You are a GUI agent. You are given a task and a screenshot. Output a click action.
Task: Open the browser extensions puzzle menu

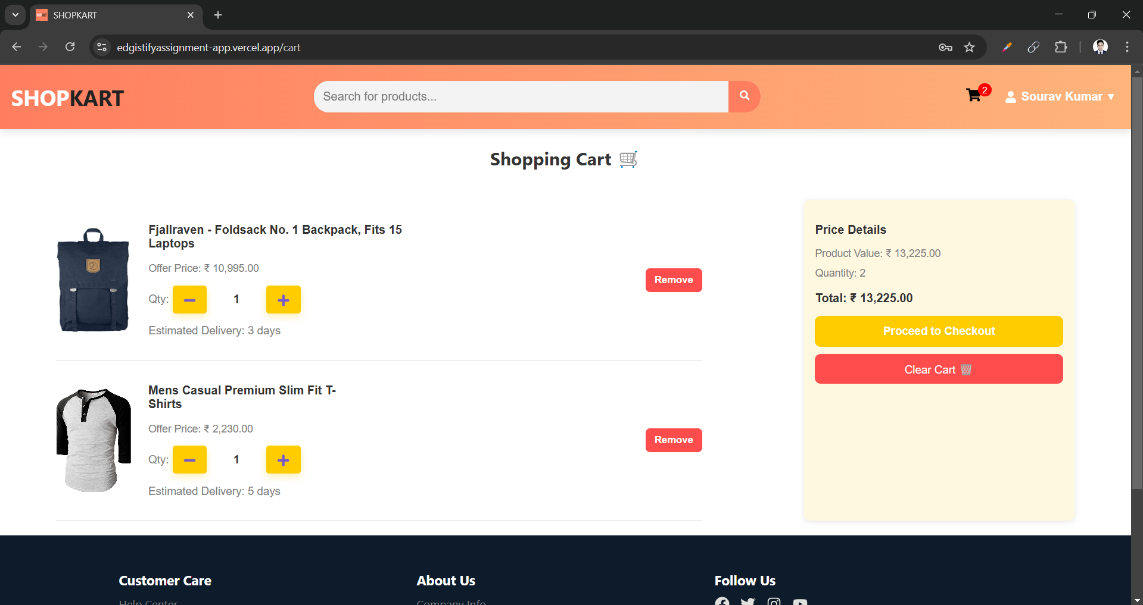[x=1061, y=47]
